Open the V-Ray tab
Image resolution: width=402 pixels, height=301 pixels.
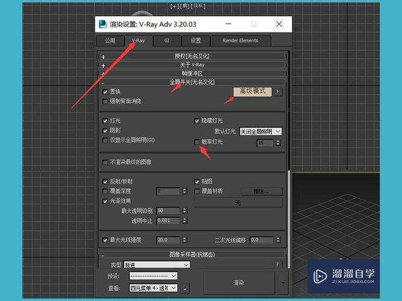pyautogui.click(x=139, y=40)
